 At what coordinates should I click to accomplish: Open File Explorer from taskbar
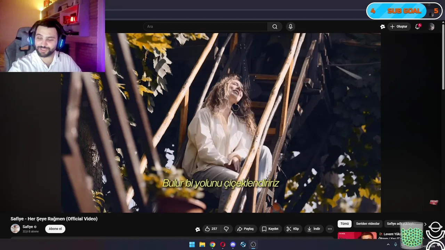coord(202,244)
